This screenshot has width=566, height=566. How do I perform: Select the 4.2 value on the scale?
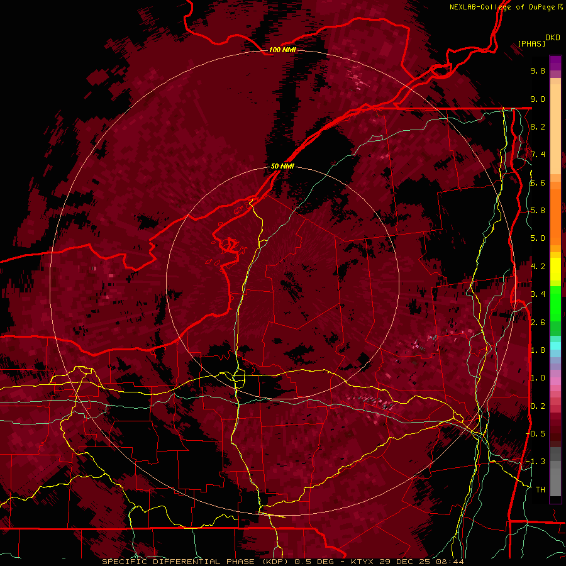pos(538,267)
